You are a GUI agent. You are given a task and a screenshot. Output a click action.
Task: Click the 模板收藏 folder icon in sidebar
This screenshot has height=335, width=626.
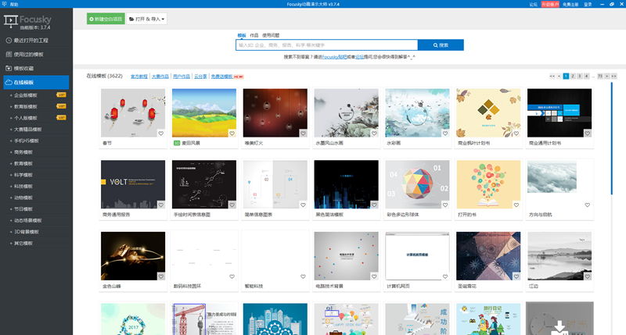tap(9, 68)
